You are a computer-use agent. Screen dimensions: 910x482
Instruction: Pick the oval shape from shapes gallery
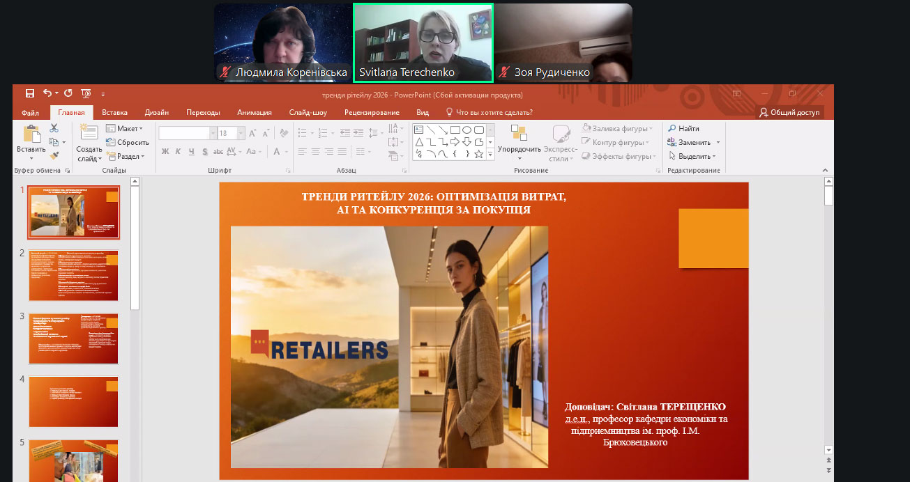point(467,130)
